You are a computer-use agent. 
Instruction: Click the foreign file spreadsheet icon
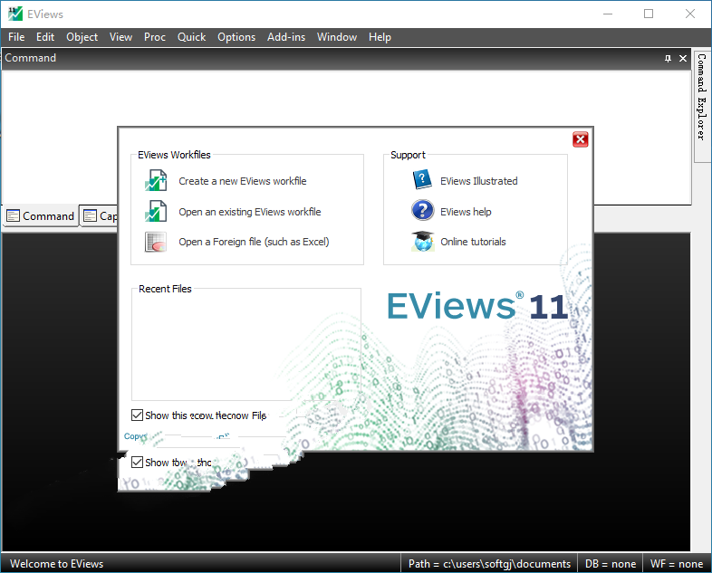pos(156,242)
